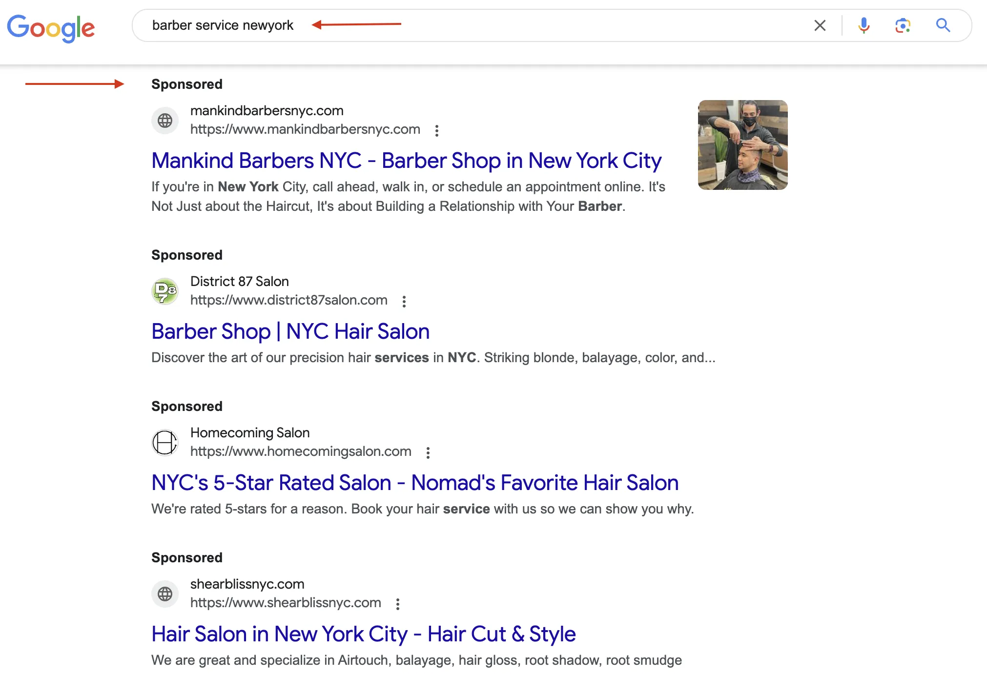Open the three-dot menu beside district87salon.com URL

[404, 301]
